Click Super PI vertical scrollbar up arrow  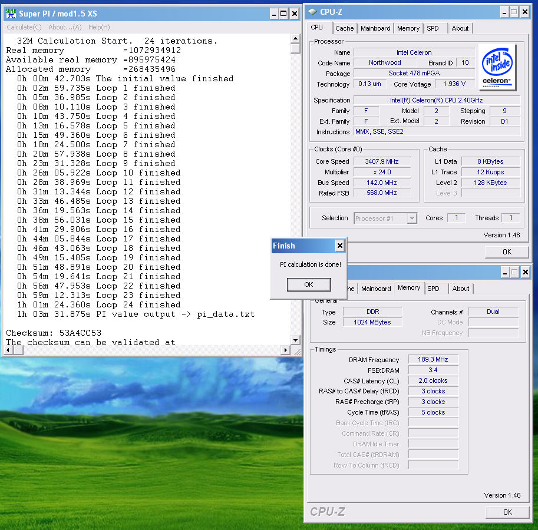pos(295,38)
